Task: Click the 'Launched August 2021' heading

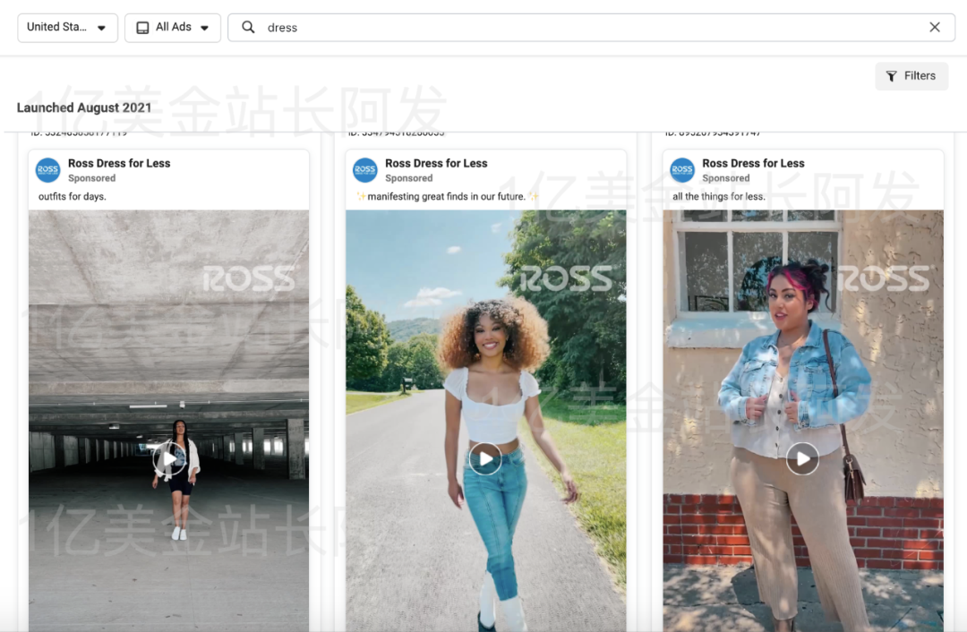Action: point(84,108)
